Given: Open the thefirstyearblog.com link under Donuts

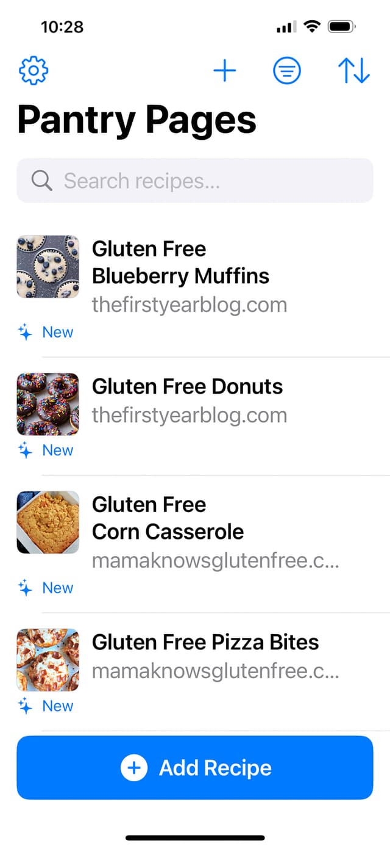Looking at the screenshot, I should pos(190,415).
